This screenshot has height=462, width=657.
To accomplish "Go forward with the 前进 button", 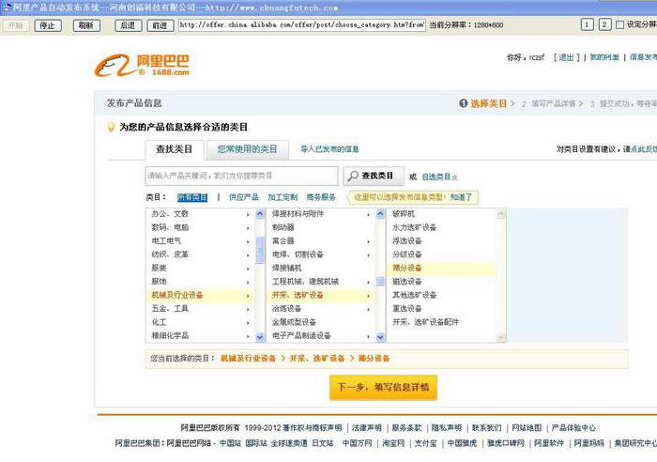I will (160, 25).
